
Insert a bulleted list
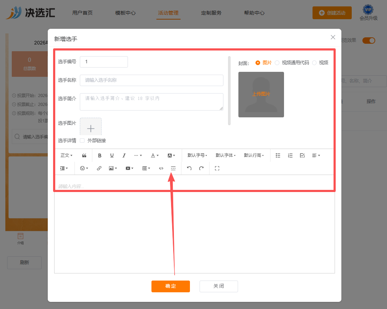click(278, 155)
